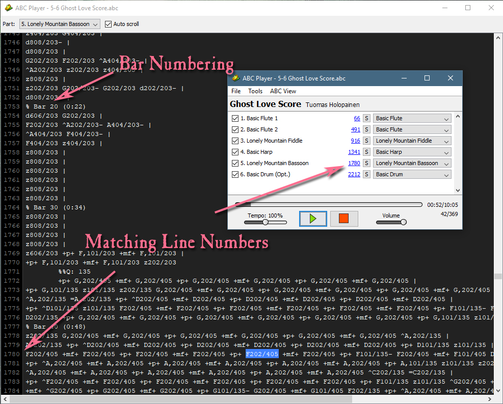
Task: Click line number link 491
Action: coord(355,129)
